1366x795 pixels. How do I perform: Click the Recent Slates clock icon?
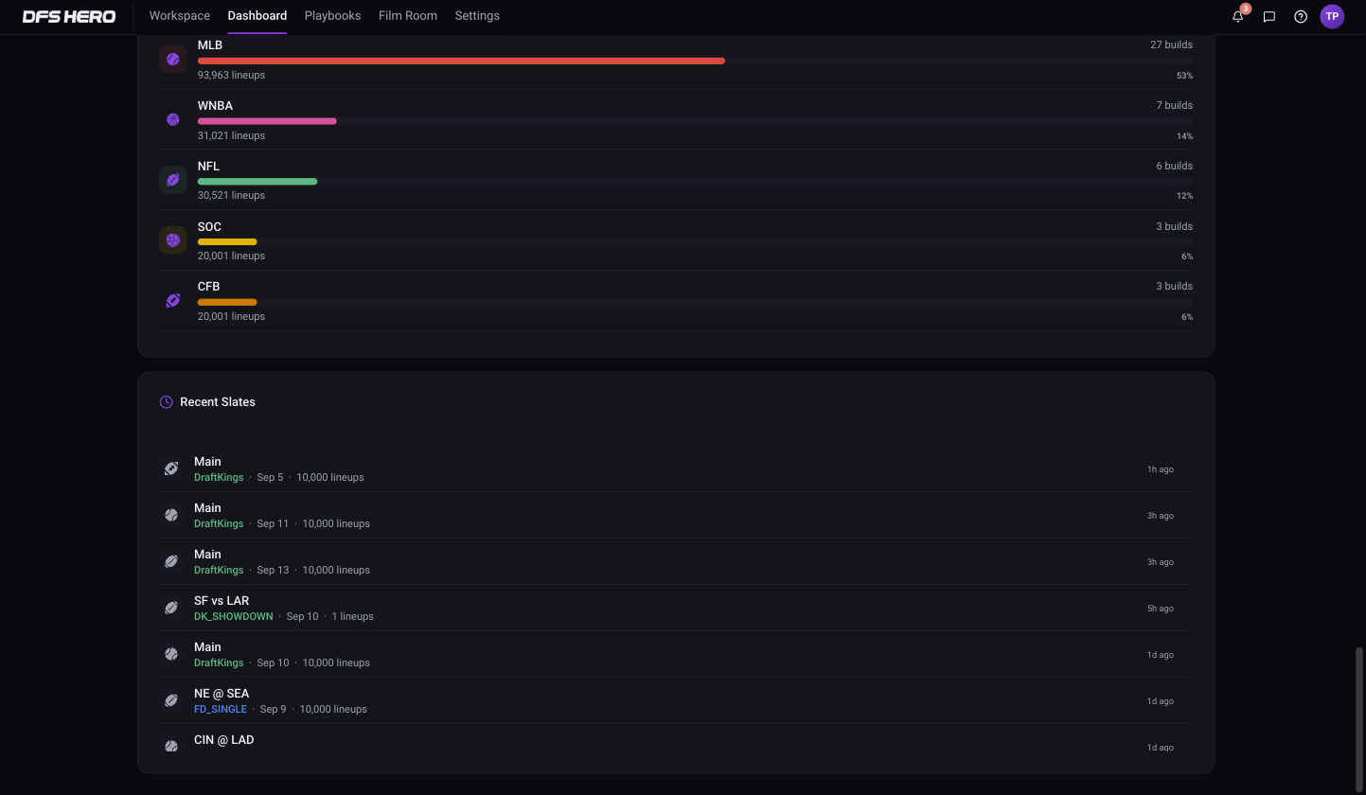(166, 402)
